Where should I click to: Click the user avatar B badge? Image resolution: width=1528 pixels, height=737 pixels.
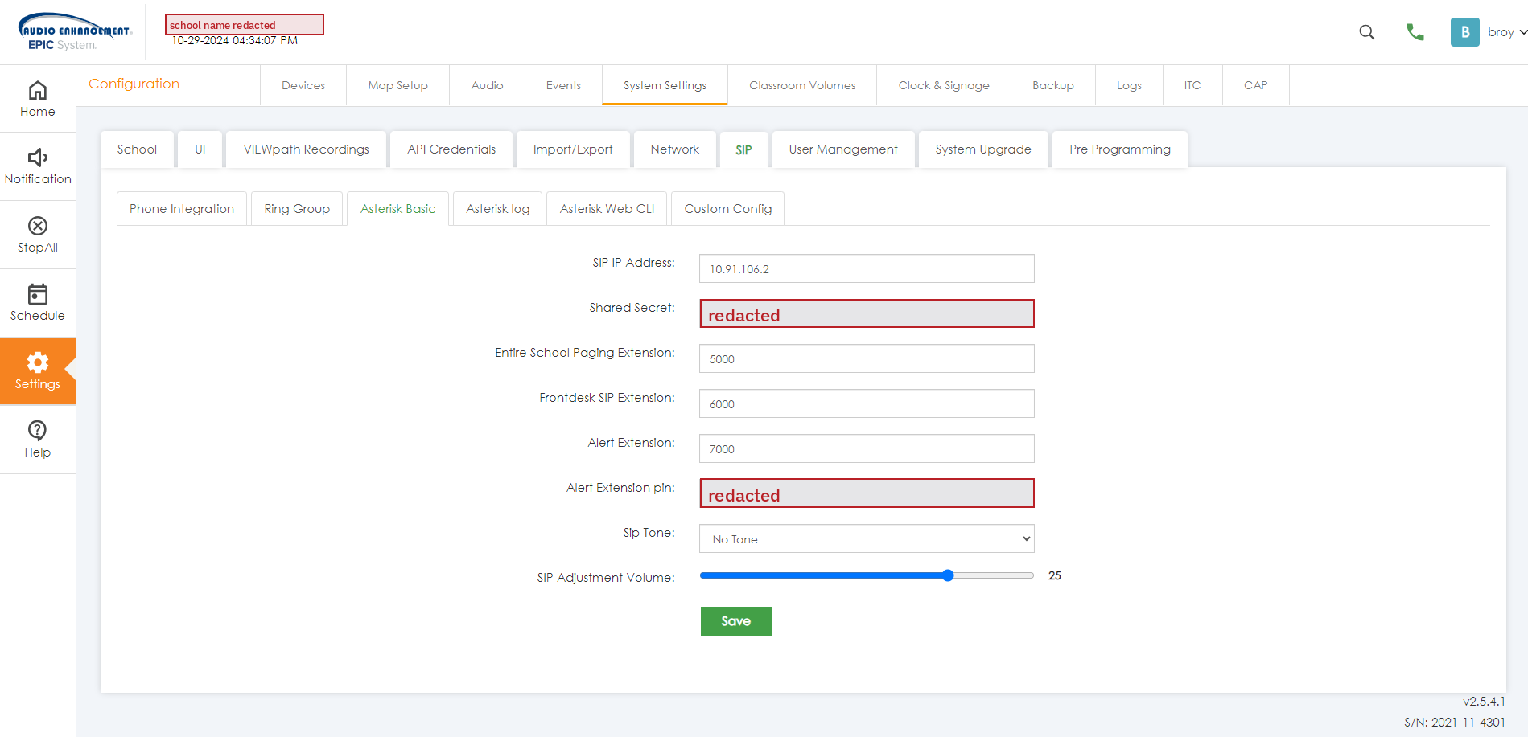[x=1464, y=32]
